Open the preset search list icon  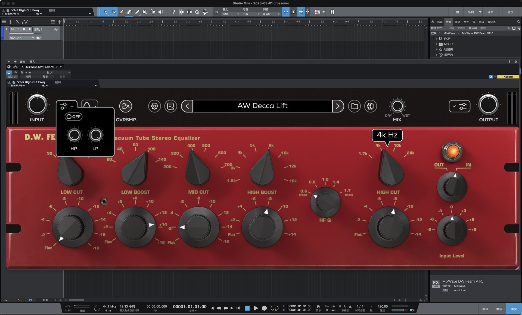click(171, 106)
